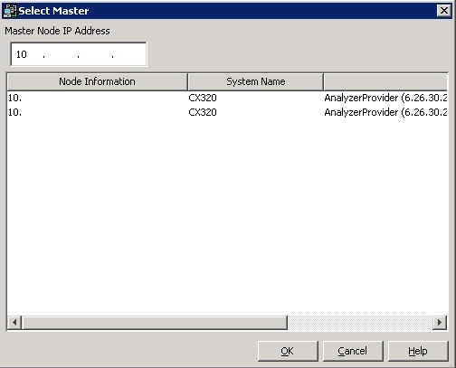The width and height of the screenshot is (456, 368).
Task: Select the second CX320 node row
Action: [227, 112]
